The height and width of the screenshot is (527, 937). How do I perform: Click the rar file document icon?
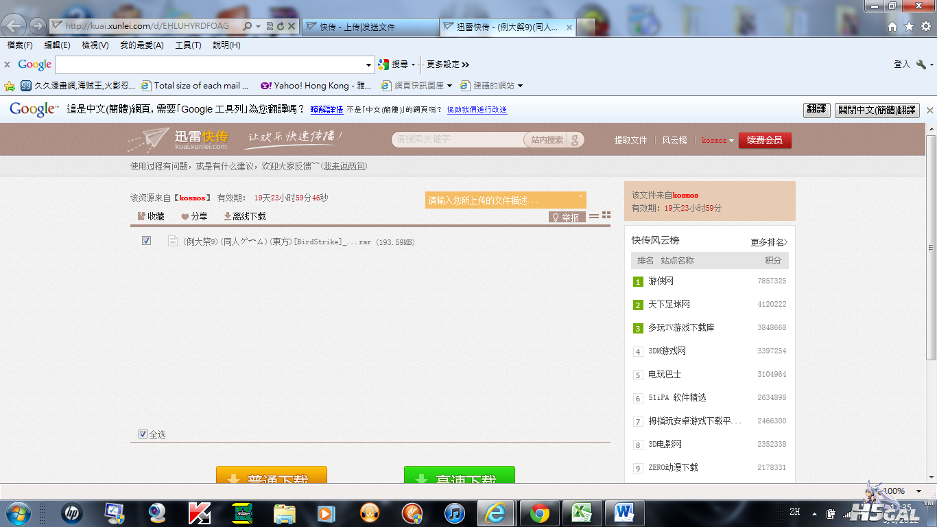[x=173, y=242]
